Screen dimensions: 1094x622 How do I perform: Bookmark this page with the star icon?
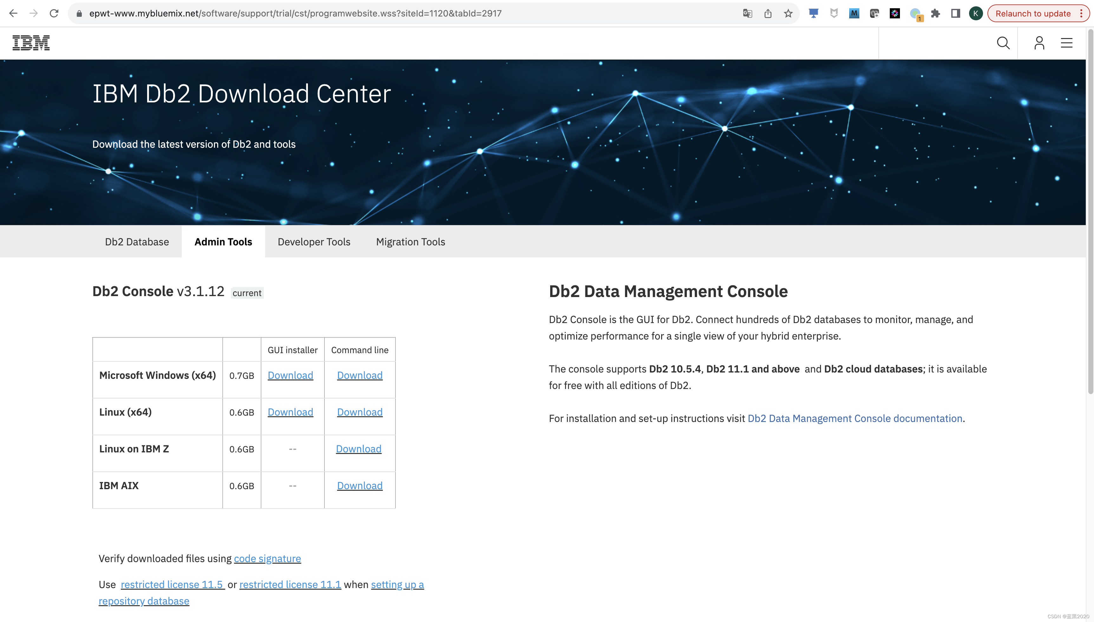788,13
